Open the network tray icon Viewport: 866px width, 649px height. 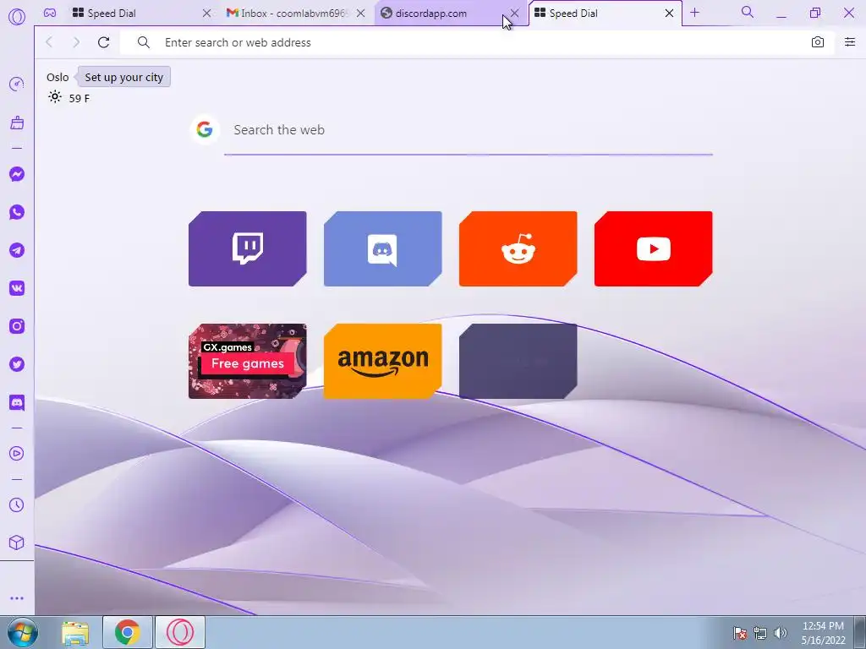tap(760, 633)
